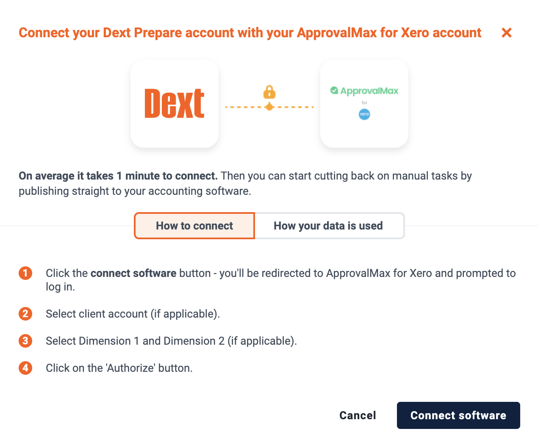This screenshot has width=538, height=448.
Task: Click the small blue Xero circle logo
Action: 364,114
